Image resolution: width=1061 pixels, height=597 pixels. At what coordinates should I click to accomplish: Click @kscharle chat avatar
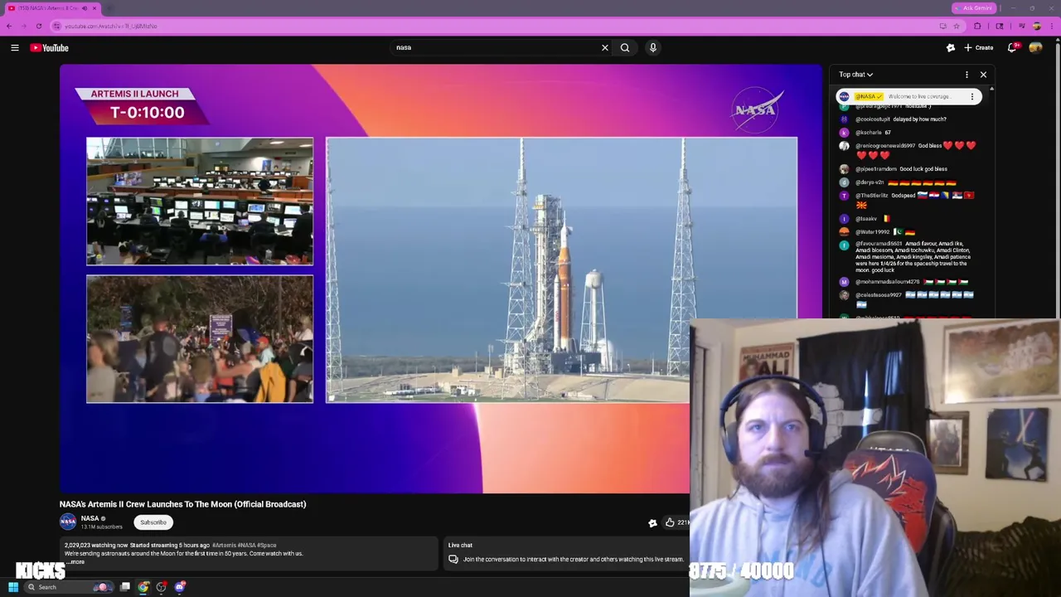(844, 133)
